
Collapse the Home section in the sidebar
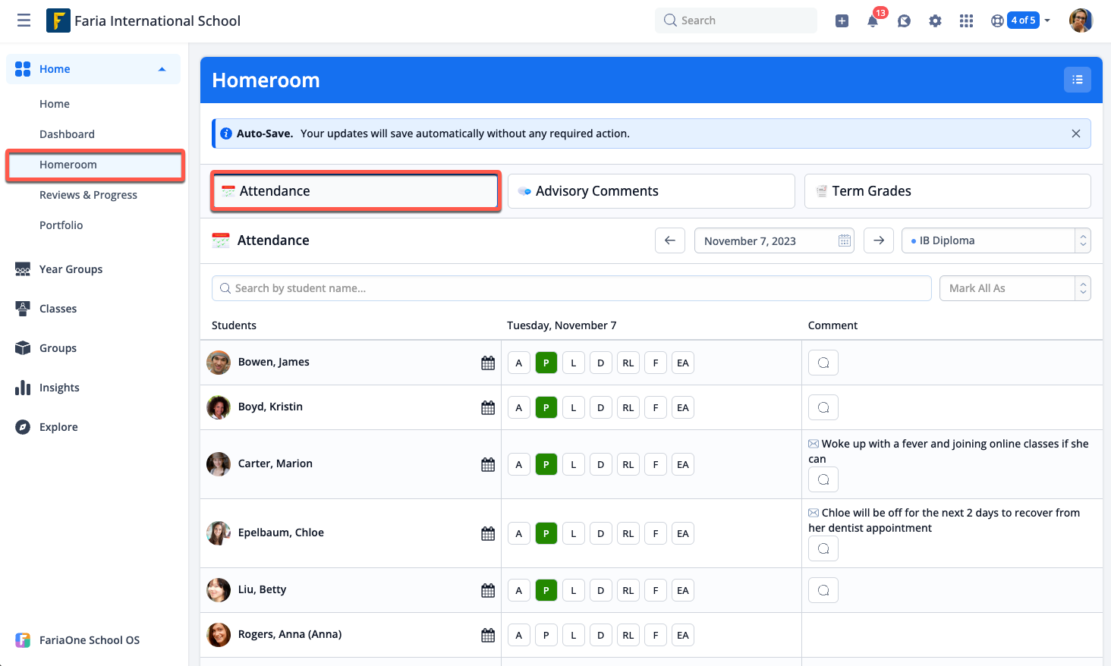[x=162, y=68]
